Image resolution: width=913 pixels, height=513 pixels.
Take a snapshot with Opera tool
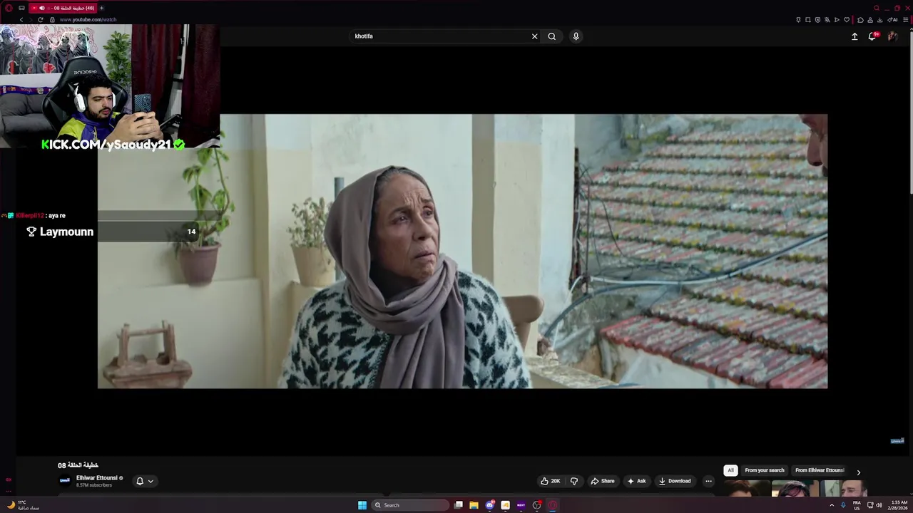(808, 20)
